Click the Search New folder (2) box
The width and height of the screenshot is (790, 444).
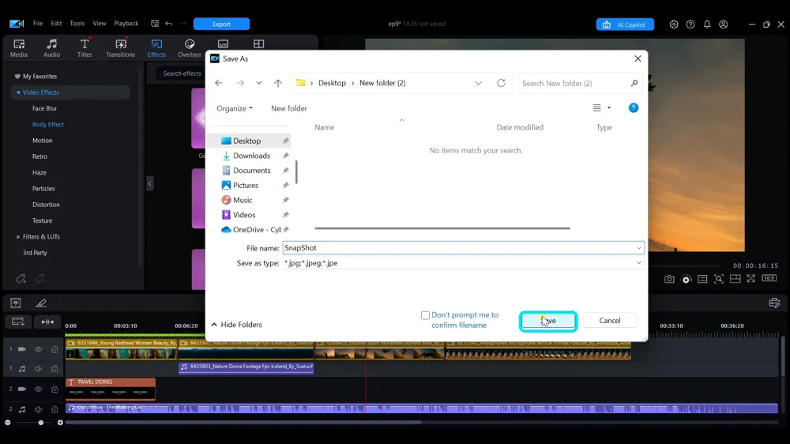pos(579,83)
